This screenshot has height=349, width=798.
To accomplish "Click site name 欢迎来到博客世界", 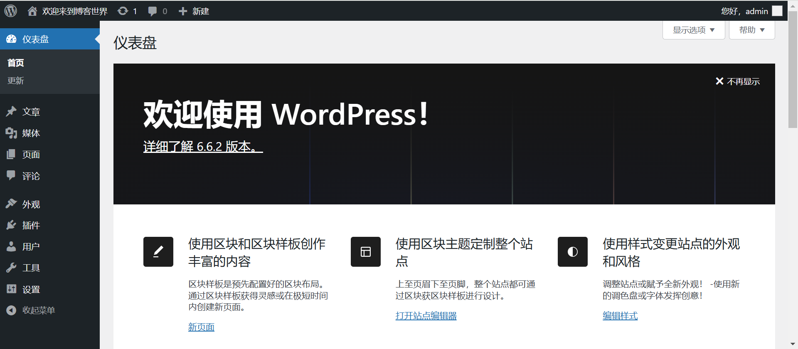I will pyautogui.click(x=75, y=11).
